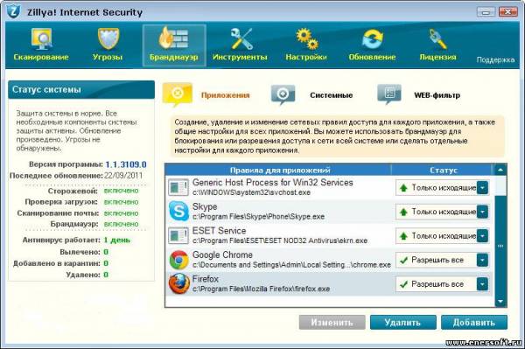525x349 pixels.
Task: Open the Сканирование scan icon
Action: [x=41, y=39]
